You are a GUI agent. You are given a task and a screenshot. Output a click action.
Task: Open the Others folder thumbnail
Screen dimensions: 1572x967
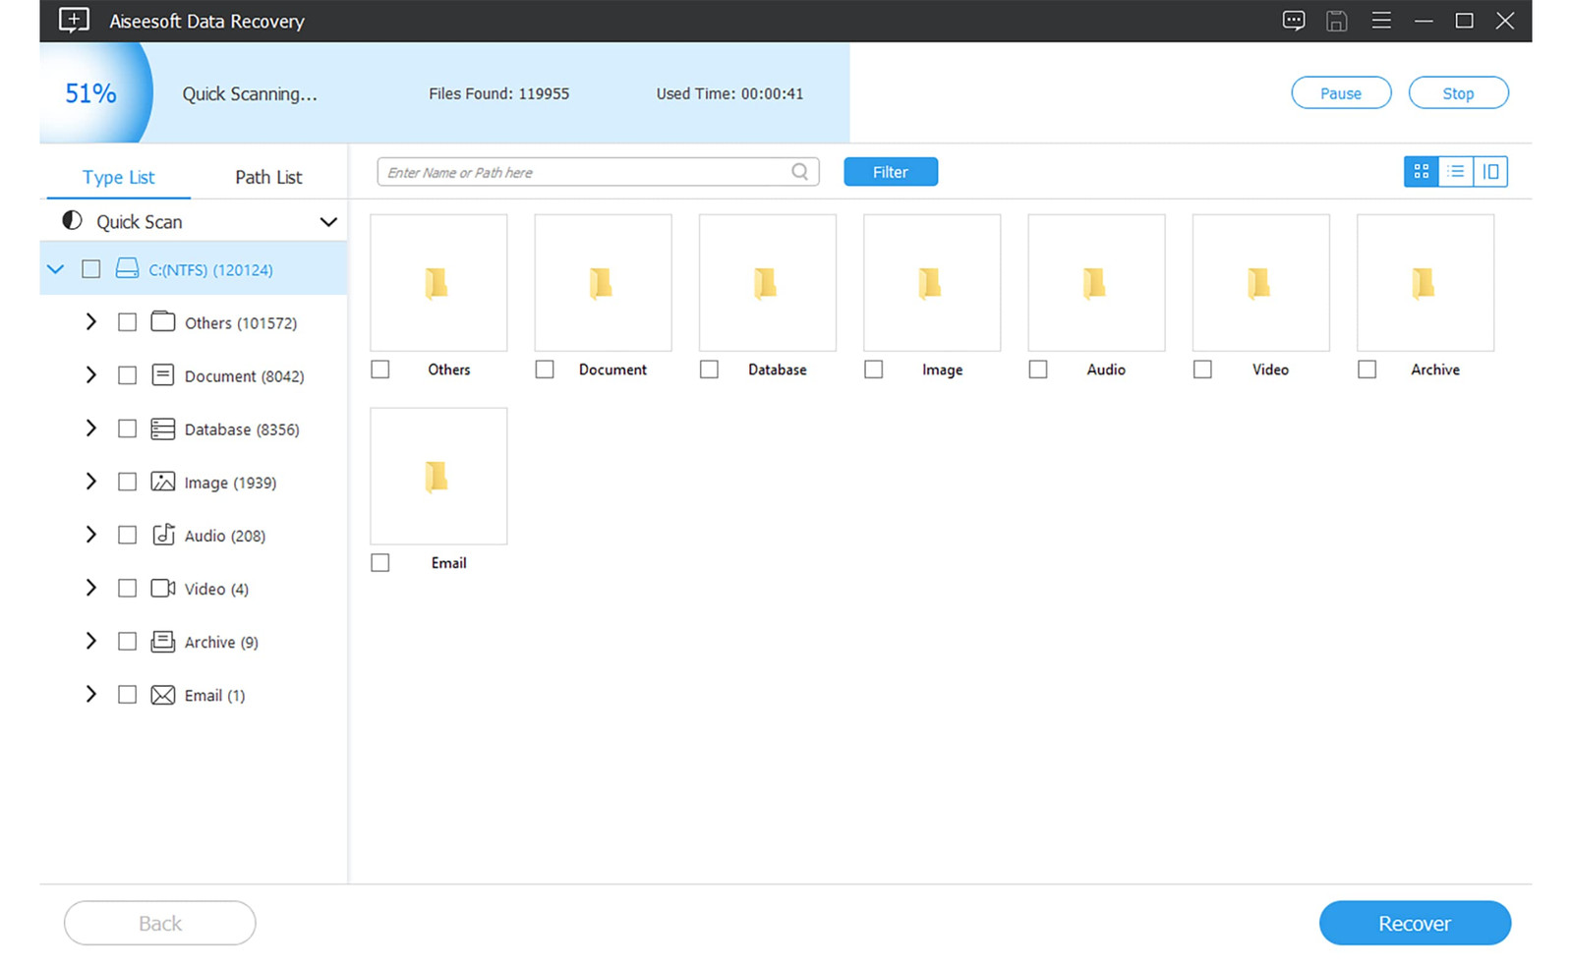[438, 283]
